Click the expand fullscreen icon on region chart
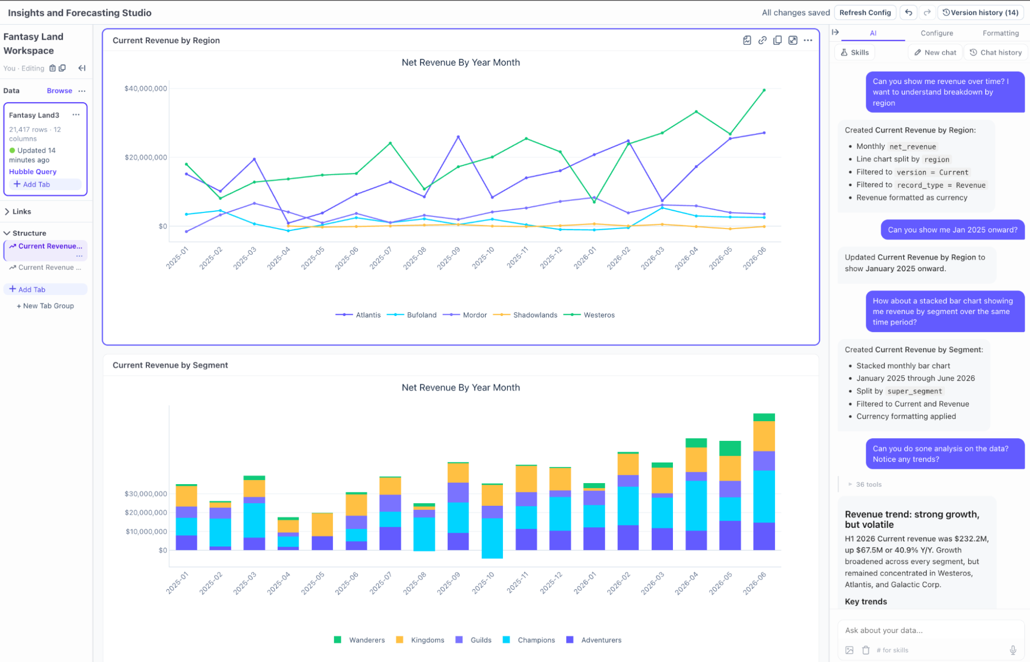Viewport: 1030px width, 662px height. [792, 40]
